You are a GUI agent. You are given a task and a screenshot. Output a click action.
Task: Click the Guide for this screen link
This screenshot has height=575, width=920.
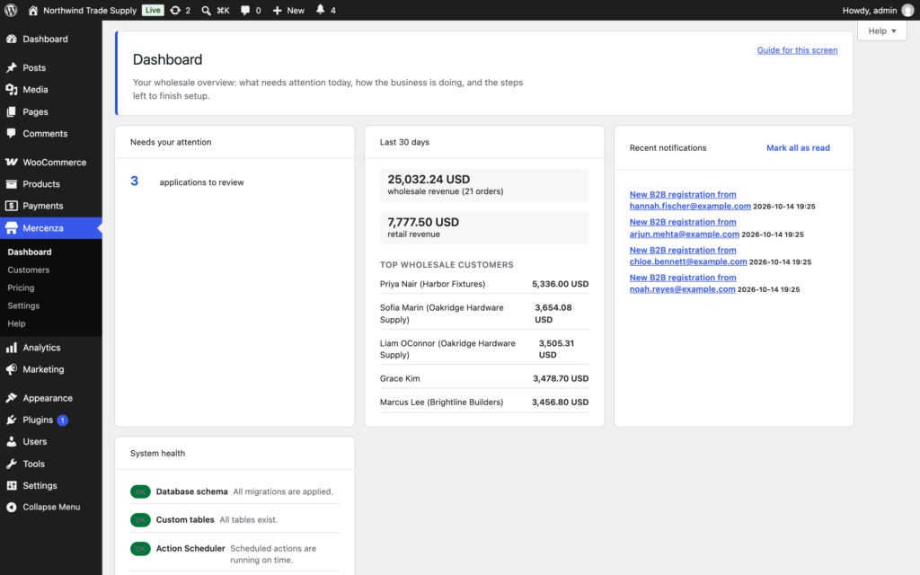point(797,50)
